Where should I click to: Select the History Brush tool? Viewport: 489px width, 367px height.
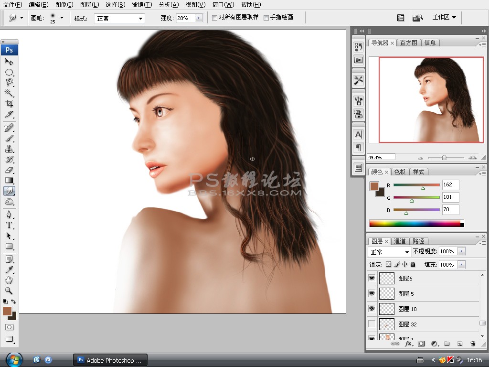pyautogui.click(x=9, y=160)
